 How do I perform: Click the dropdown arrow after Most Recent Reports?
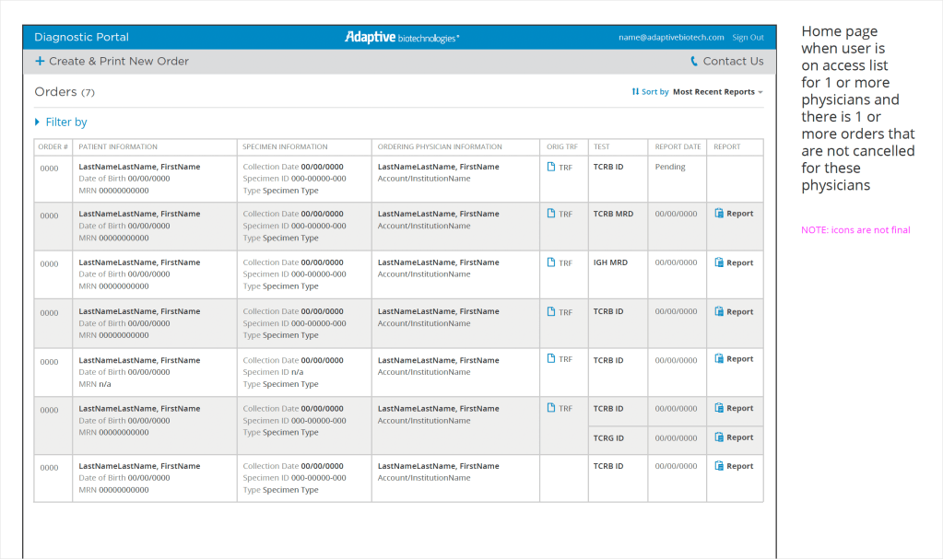[x=760, y=92]
